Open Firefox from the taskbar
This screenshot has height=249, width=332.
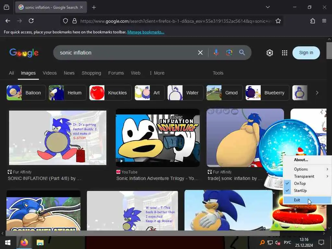24,243
